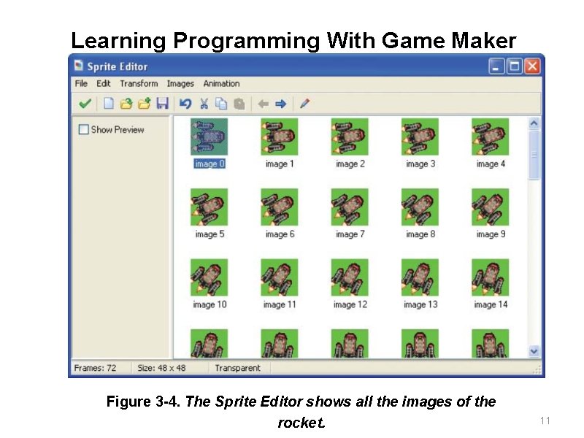Select the image 4 rocket thumbnail
The image size is (584, 438).
coord(490,137)
